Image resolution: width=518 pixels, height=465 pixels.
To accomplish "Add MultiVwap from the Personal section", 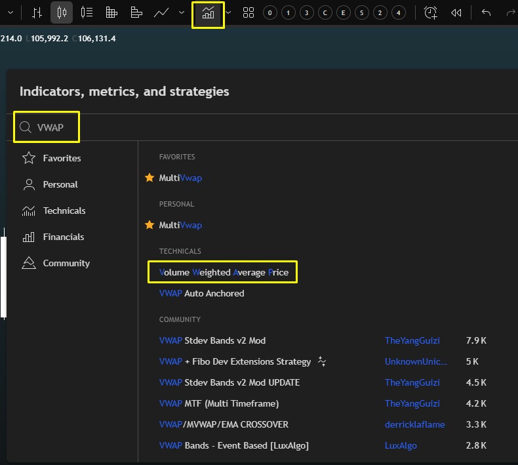I will (180, 225).
